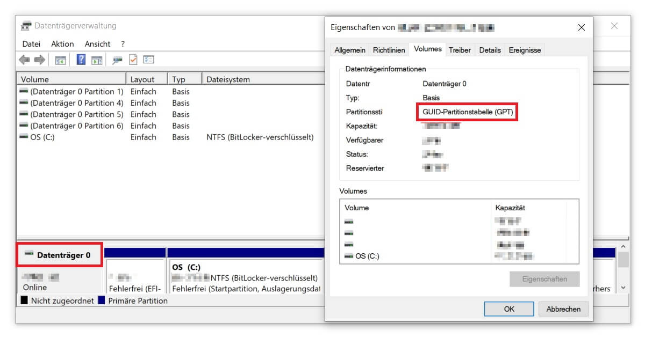
Task: Switch to the Treiber tab
Action: [460, 49]
